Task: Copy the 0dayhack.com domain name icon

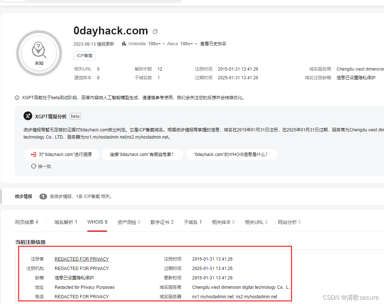Action: click(155, 31)
